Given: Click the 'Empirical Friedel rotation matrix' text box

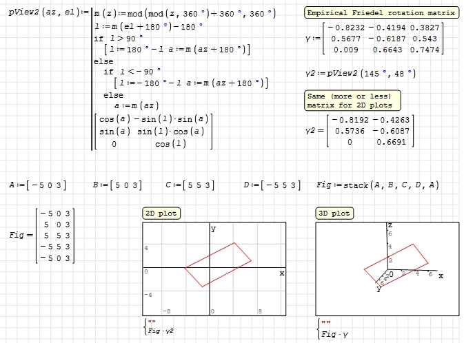Looking at the screenshot, I should (x=381, y=13).
